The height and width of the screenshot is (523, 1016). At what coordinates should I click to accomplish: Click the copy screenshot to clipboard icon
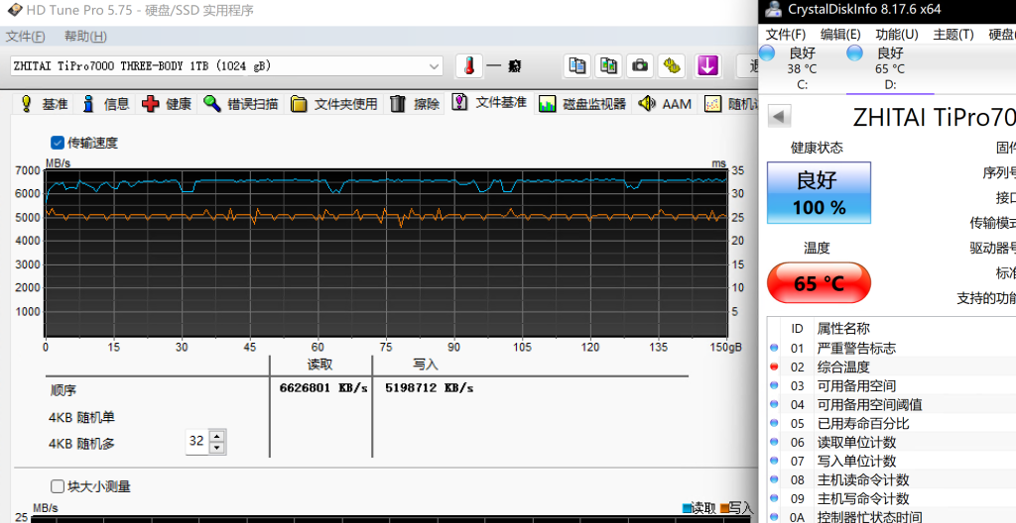608,65
